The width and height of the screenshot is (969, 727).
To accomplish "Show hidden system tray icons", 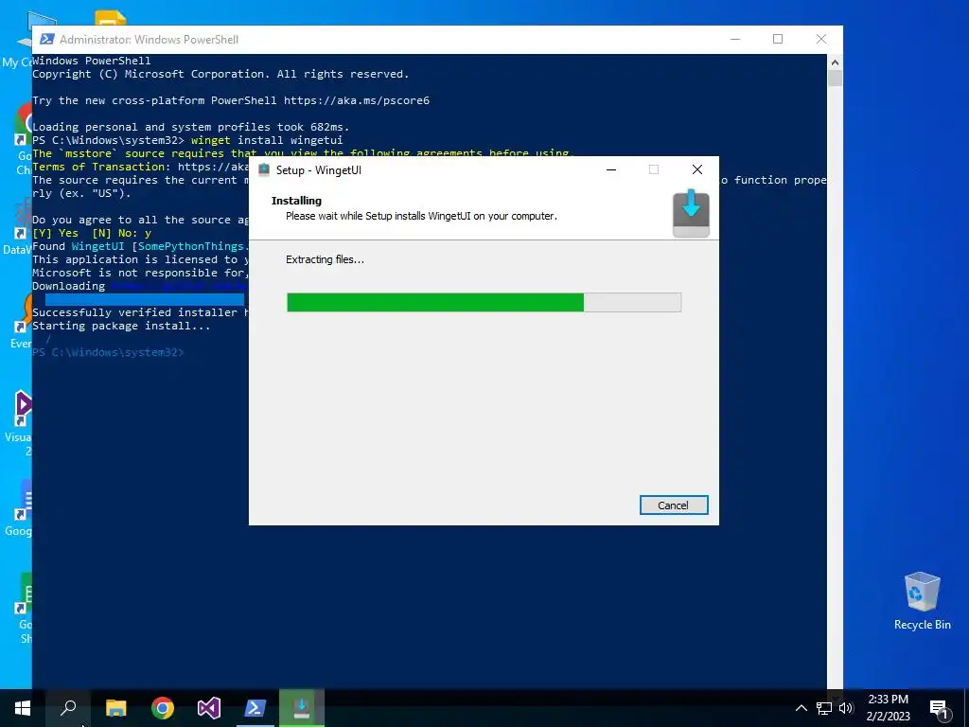I will (801, 708).
